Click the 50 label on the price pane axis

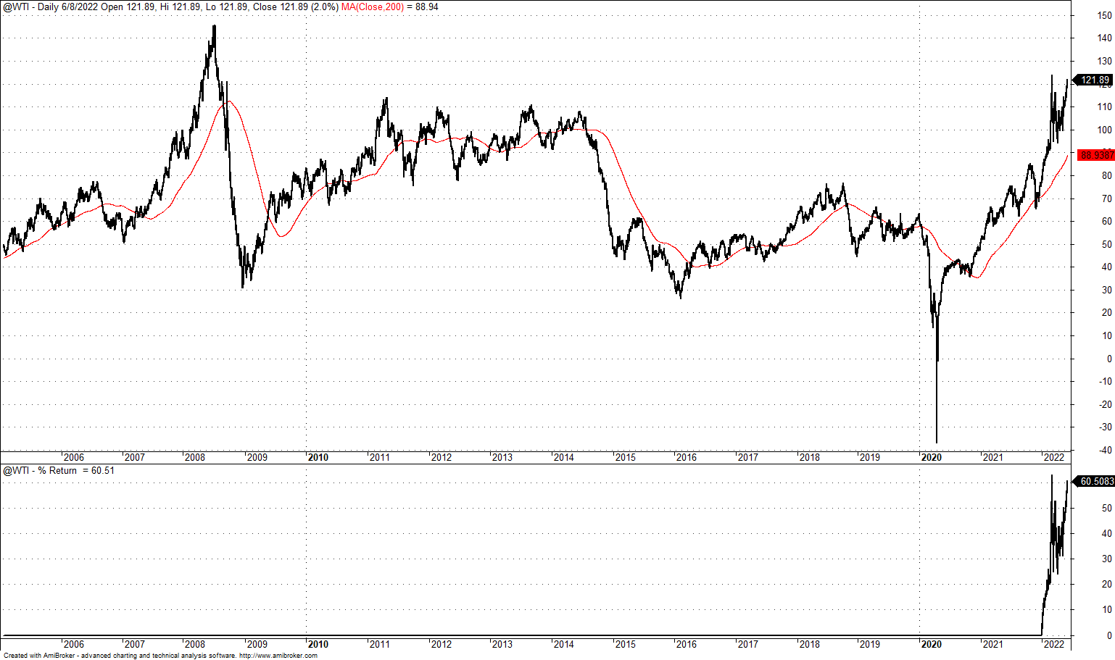(x=1107, y=245)
